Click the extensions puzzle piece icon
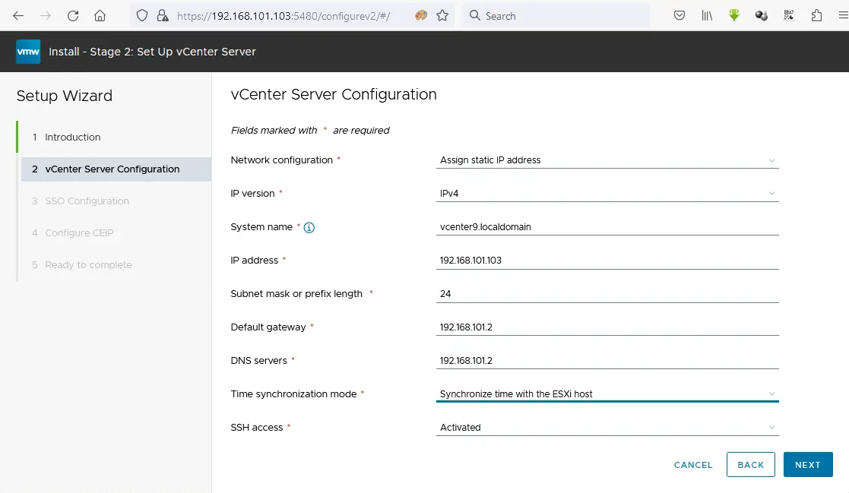Viewport: 849px width, 493px height. coord(816,15)
